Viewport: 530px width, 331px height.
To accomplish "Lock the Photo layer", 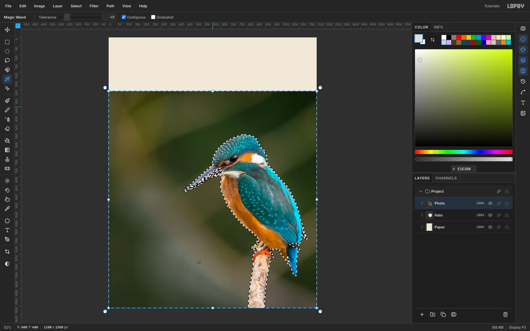I will pyautogui.click(x=507, y=203).
